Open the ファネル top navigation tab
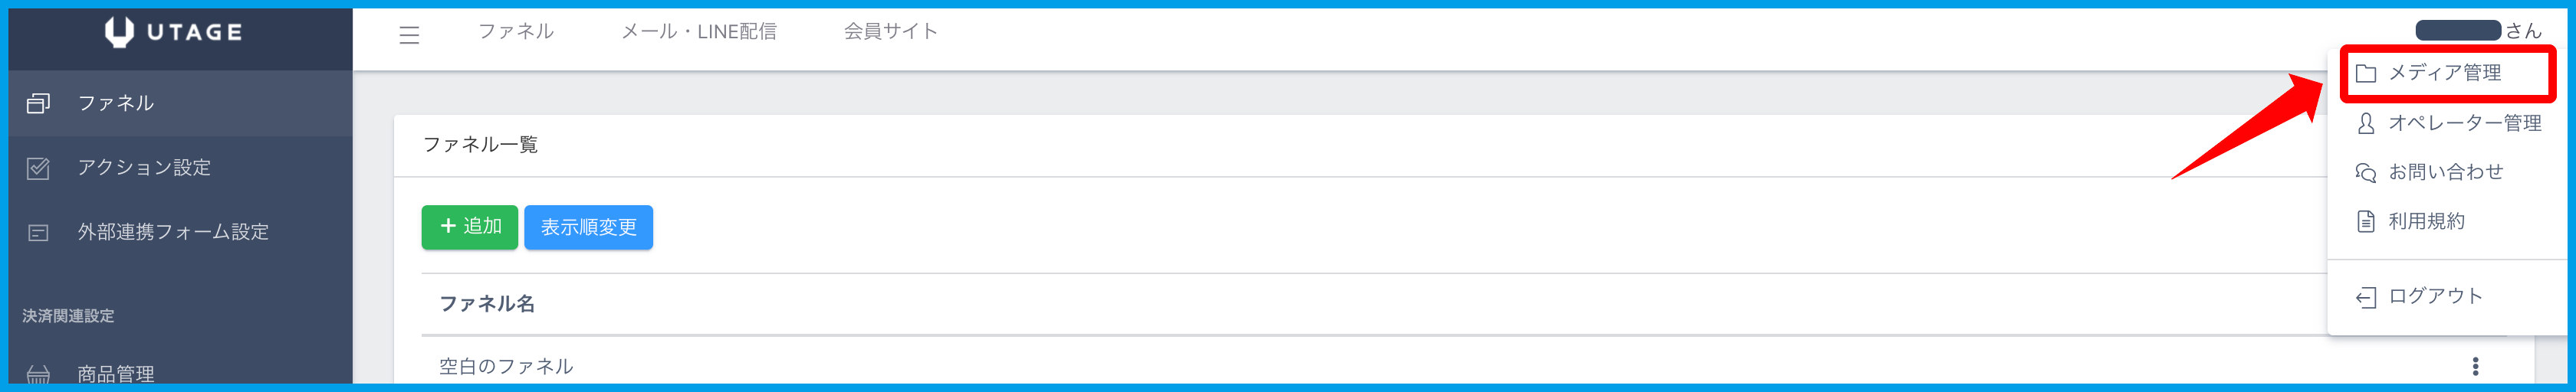Image resolution: width=2576 pixels, height=392 pixels. tap(515, 32)
